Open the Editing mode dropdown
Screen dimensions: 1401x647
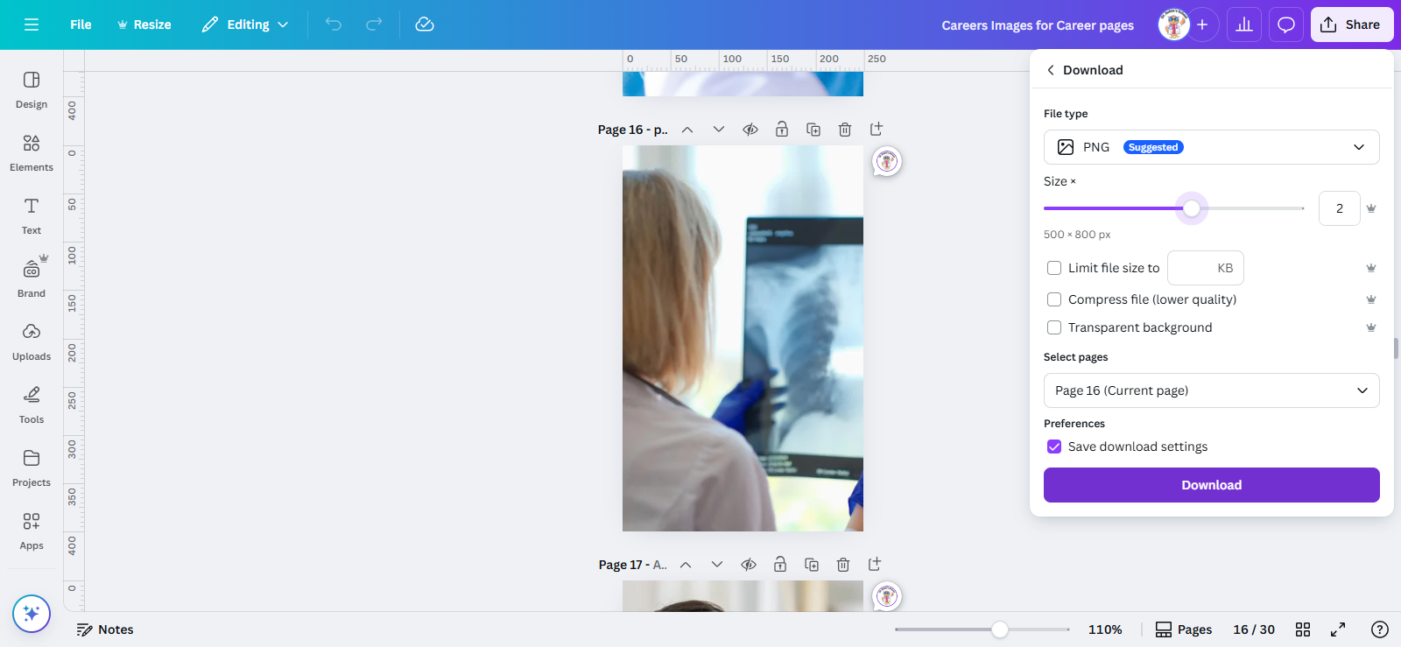click(245, 25)
